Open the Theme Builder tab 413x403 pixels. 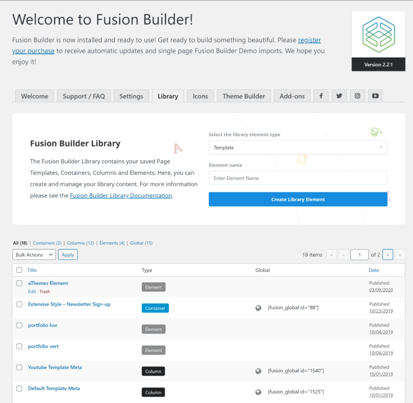click(x=244, y=96)
